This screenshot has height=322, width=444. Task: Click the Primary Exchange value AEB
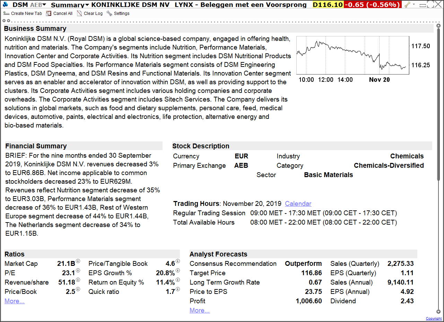(x=241, y=165)
